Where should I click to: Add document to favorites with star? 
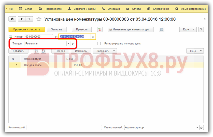tap(39, 19)
